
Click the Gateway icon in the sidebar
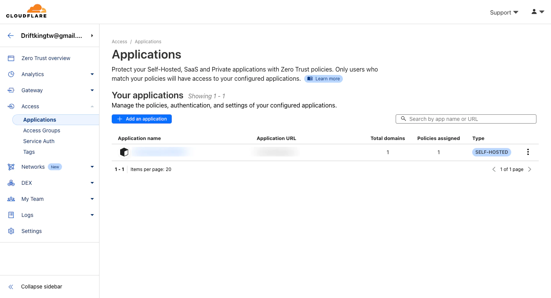pyautogui.click(x=11, y=90)
